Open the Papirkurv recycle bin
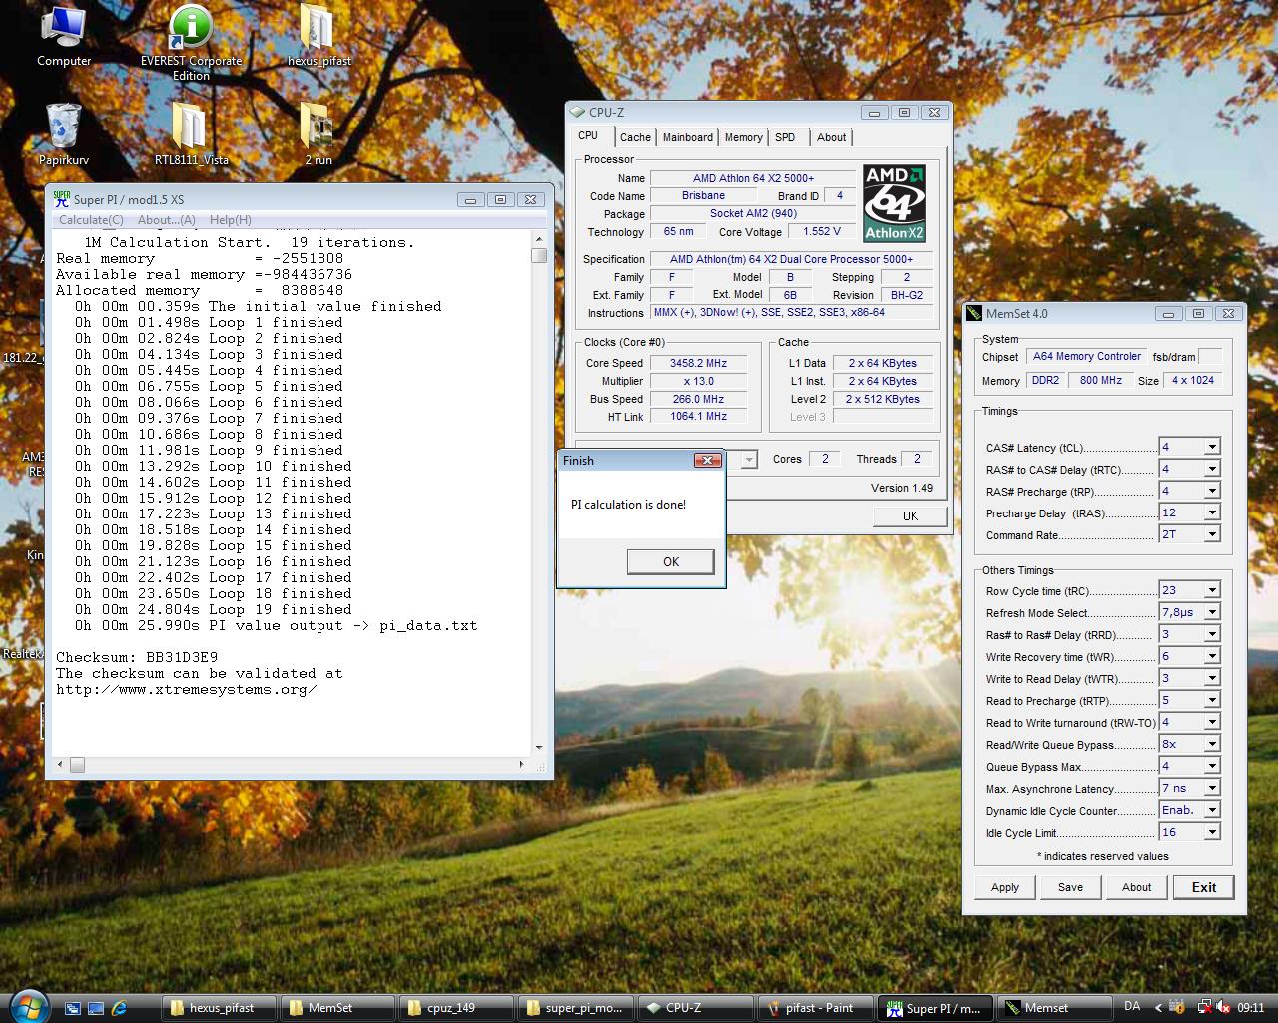This screenshot has width=1278, height=1023. coord(63,134)
